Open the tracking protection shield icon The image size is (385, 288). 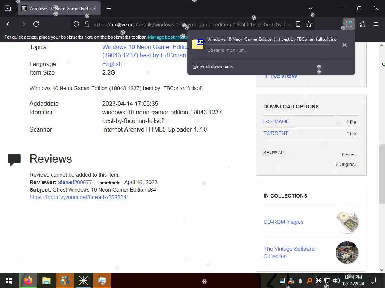[x=76, y=24]
